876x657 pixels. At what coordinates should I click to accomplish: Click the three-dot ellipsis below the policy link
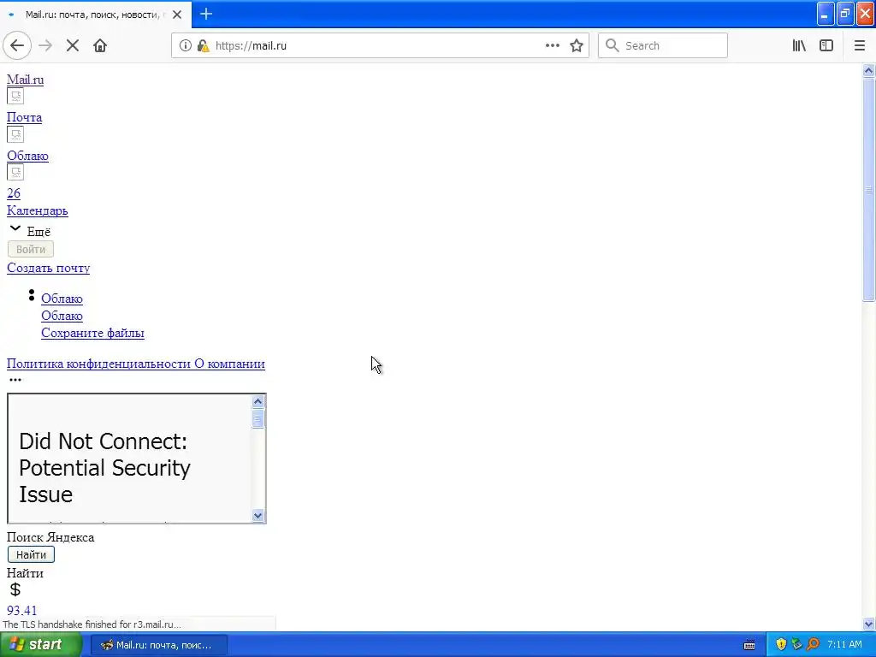15,380
